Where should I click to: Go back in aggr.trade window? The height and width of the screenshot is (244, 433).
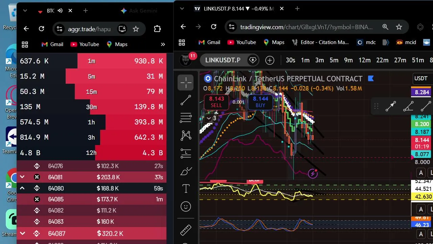pos(26,29)
